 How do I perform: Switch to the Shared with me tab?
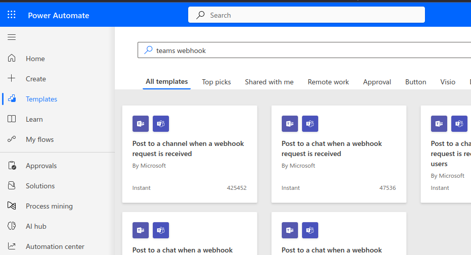pyautogui.click(x=269, y=82)
